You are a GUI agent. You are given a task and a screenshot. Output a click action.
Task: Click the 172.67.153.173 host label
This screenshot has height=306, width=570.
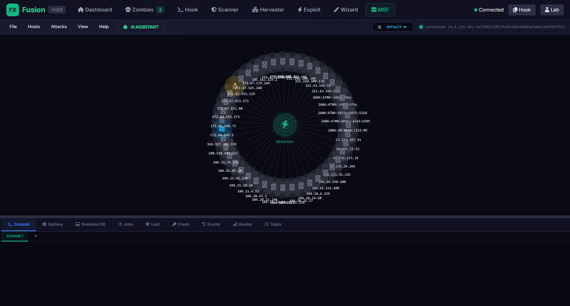[235, 101]
